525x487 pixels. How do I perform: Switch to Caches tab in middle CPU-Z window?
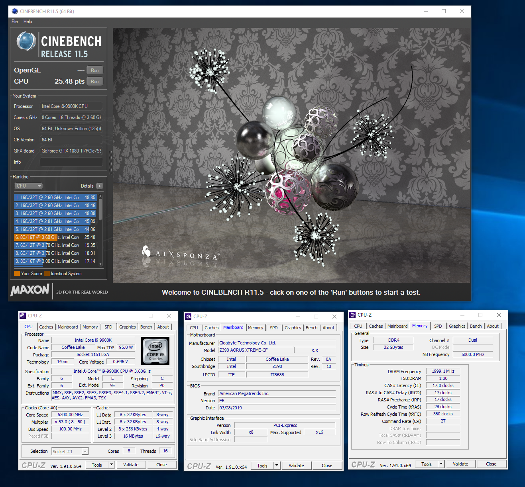[x=212, y=328]
